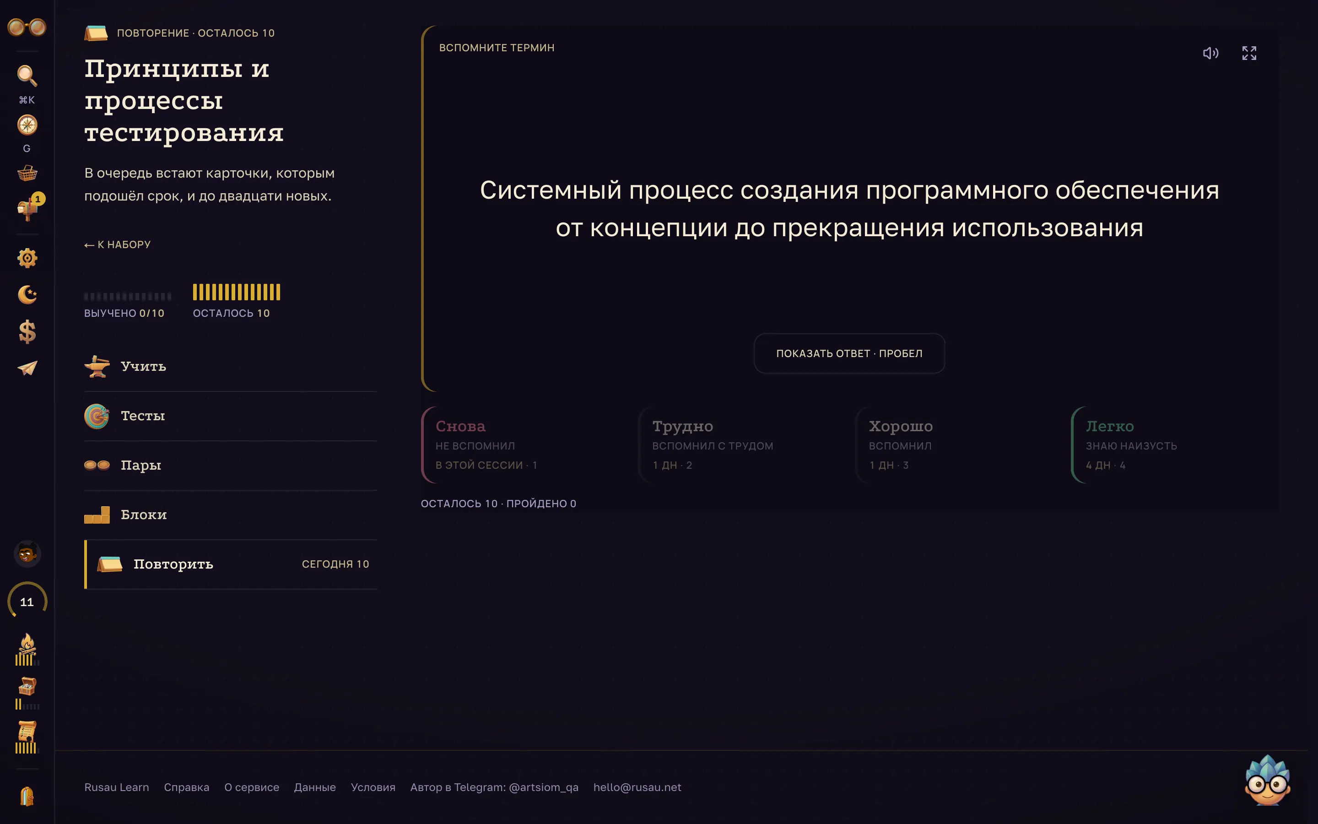
Task: Open search with the magnifying glass icon
Action: coord(27,76)
